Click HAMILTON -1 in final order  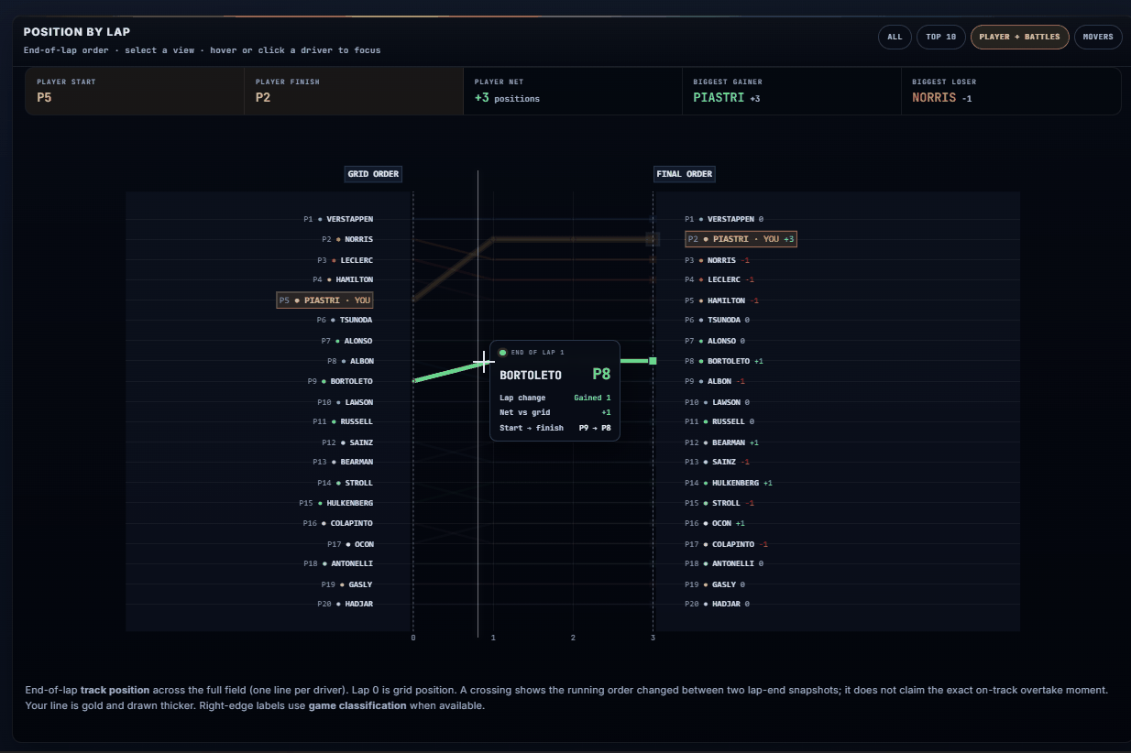click(x=722, y=300)
